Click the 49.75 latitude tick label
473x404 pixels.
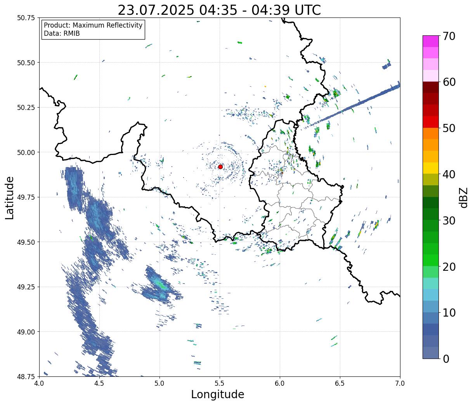point(26,197)
